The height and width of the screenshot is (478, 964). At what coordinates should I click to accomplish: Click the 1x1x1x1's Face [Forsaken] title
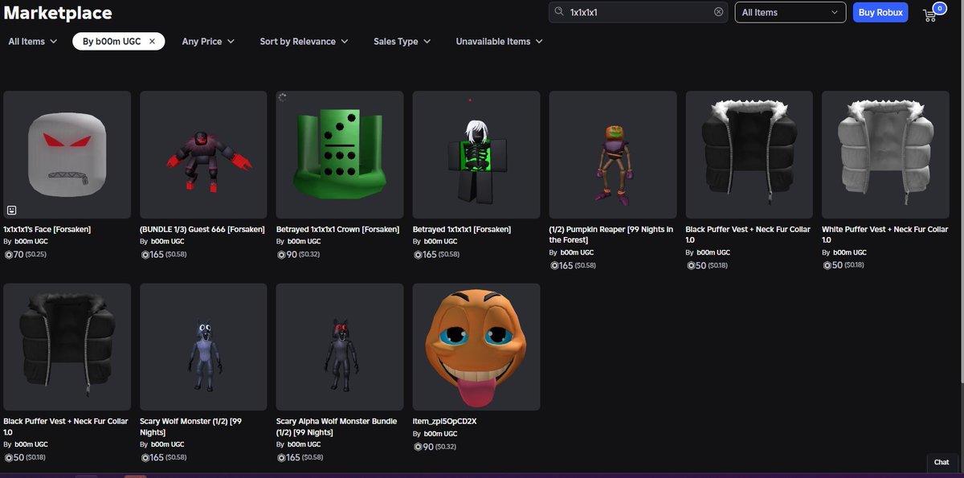[47, 229]
